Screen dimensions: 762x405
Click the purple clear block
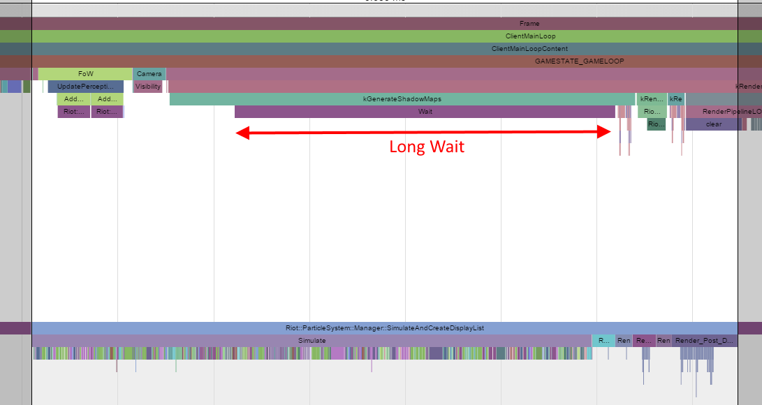tap(713, 124)
